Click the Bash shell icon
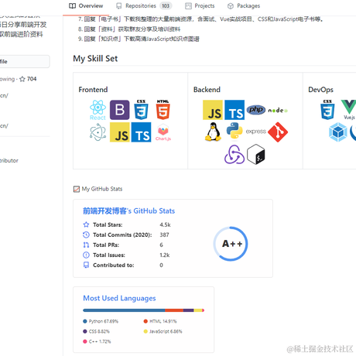 [256, 154]
